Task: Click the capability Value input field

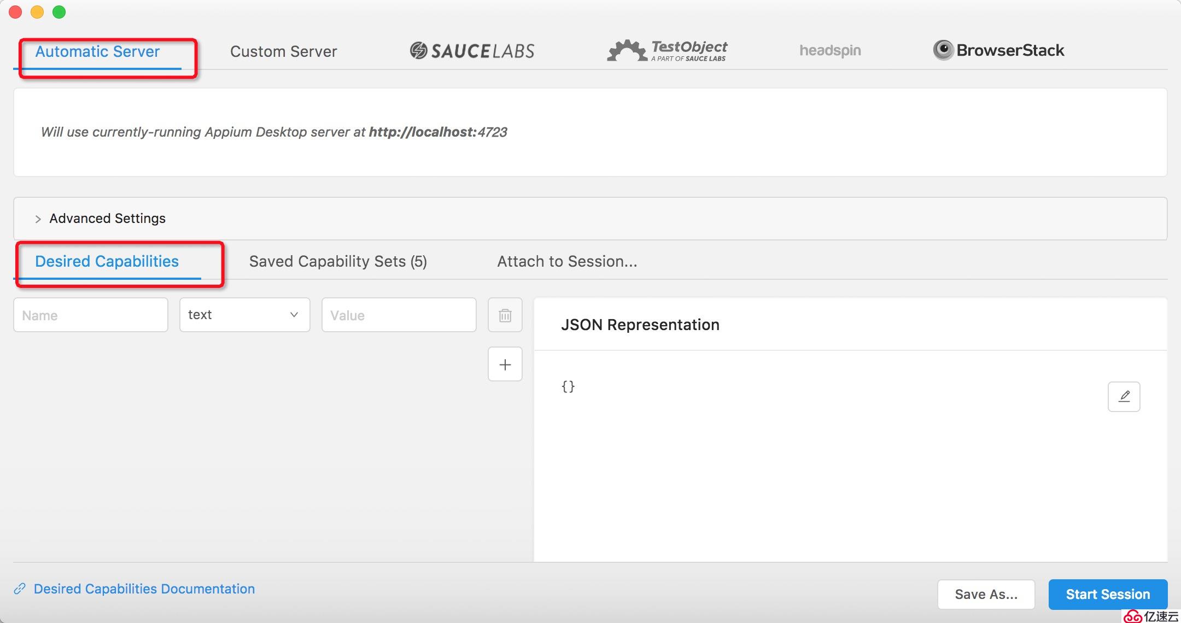Action: coord(400,315)
